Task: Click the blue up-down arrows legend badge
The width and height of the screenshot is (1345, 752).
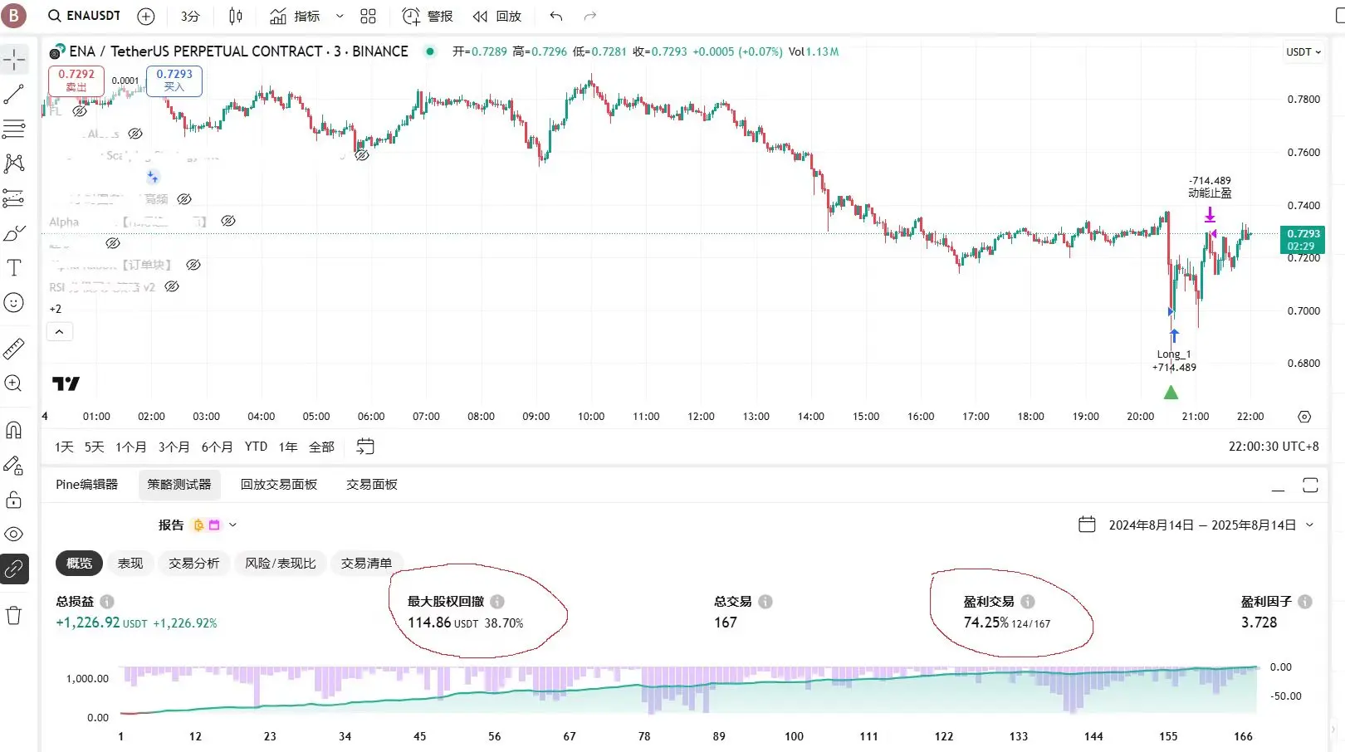Action: (153, 177)
